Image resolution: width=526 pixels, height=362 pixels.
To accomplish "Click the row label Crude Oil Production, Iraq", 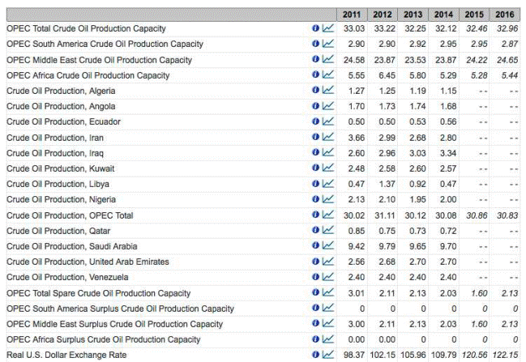I will [55, 153].
